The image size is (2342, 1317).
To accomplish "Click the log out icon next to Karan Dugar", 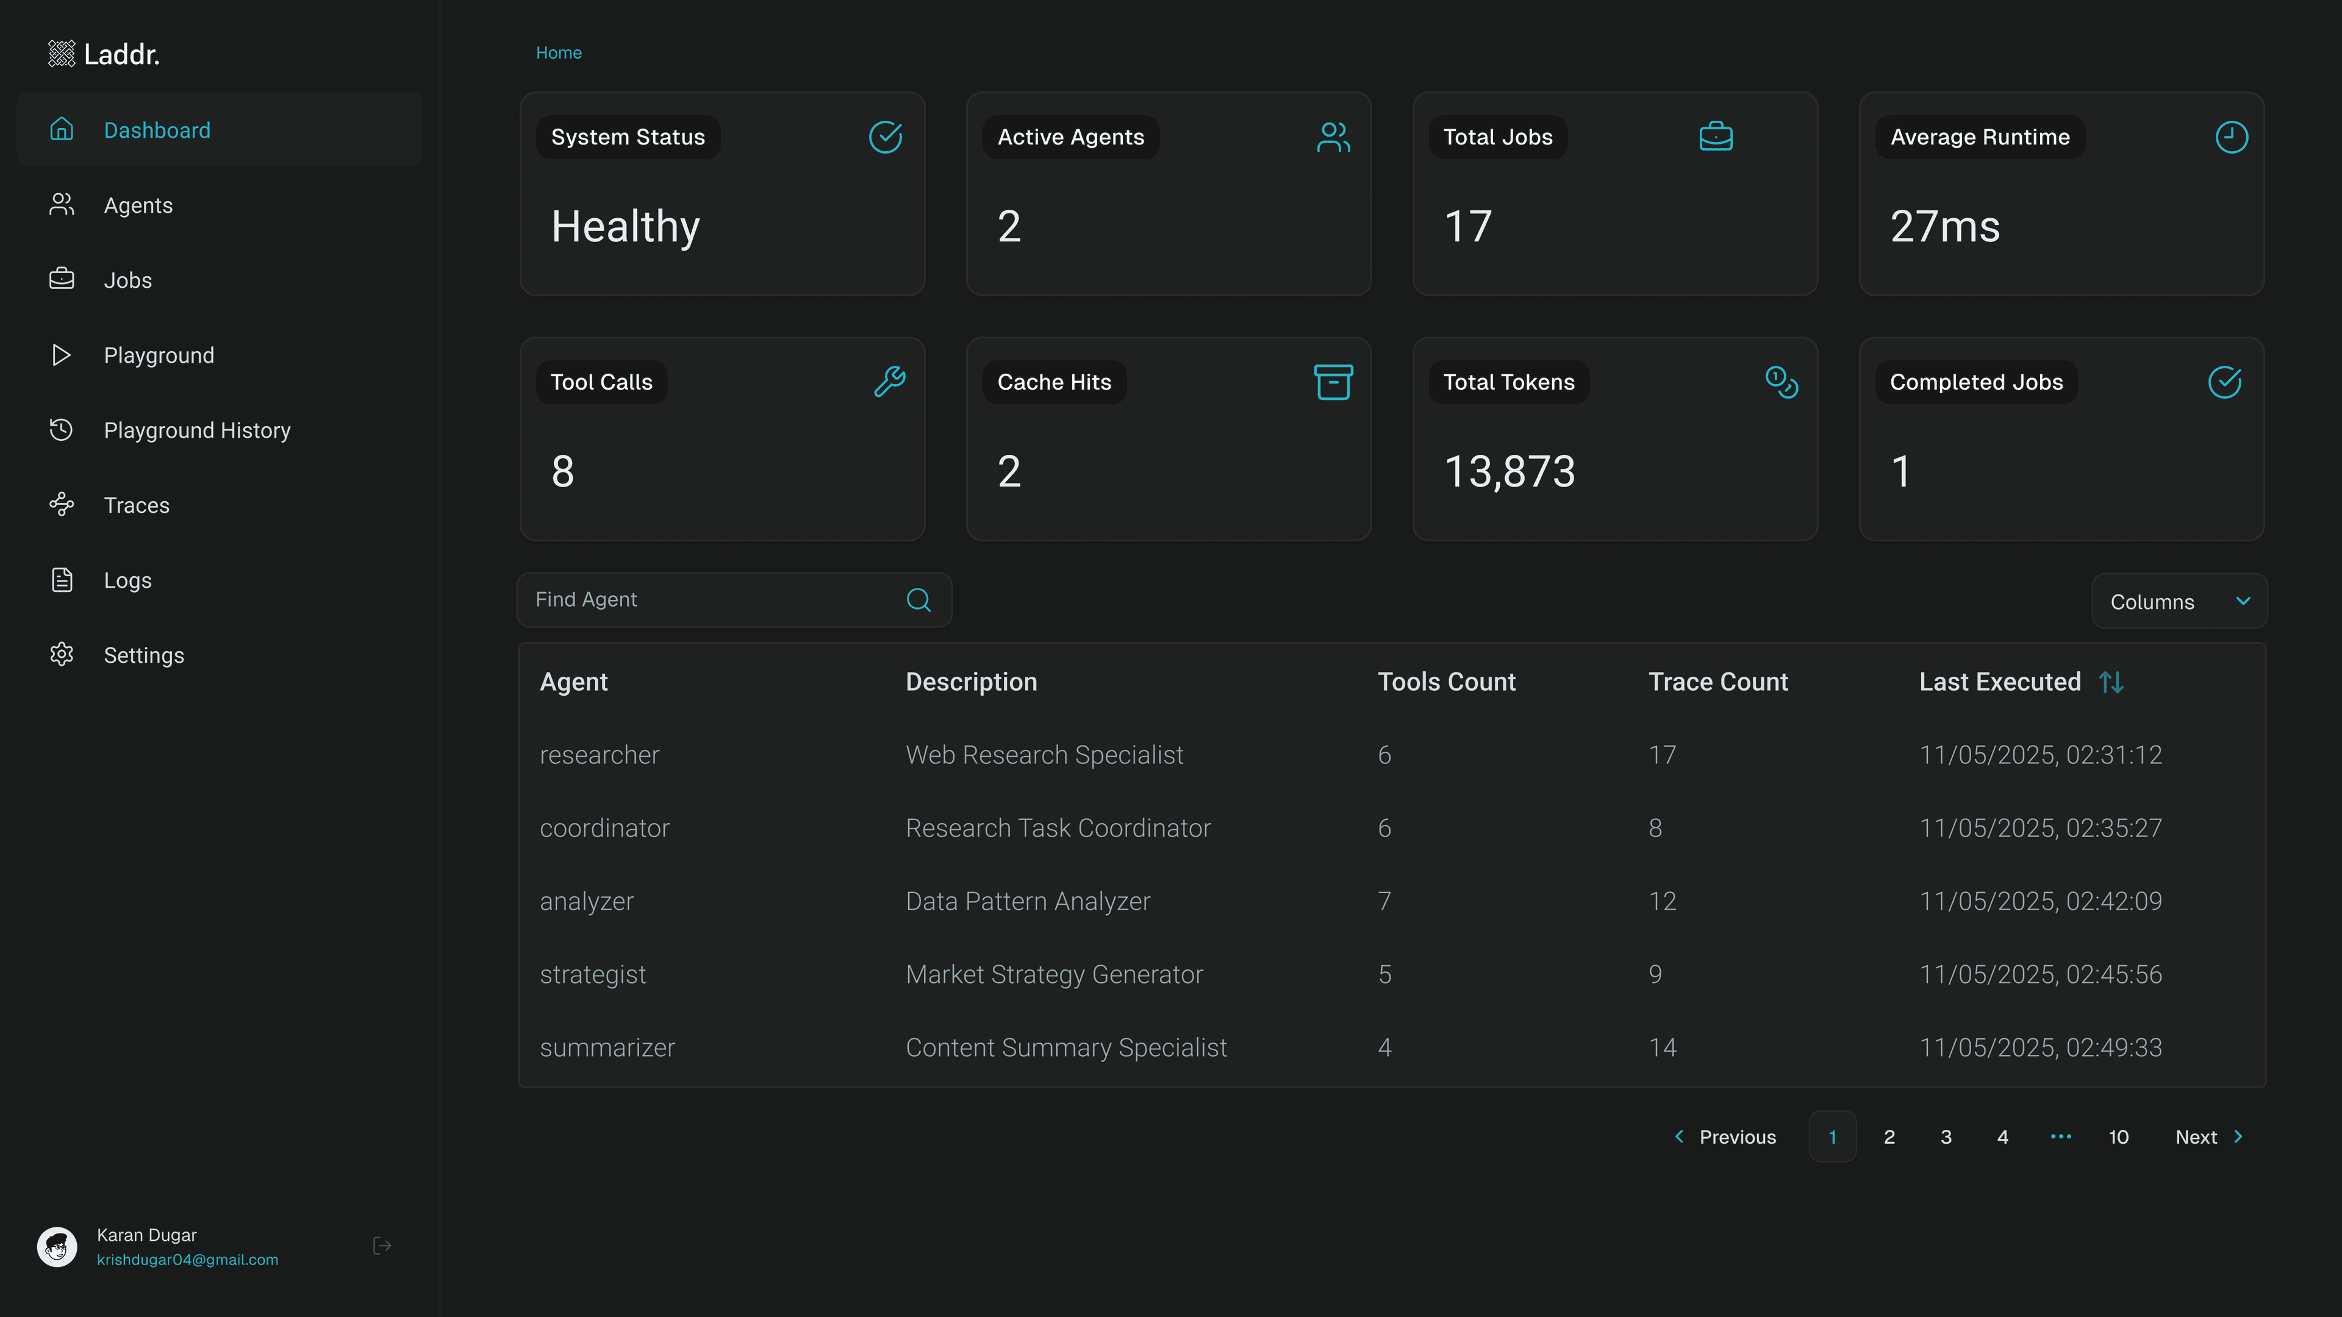I will pos(381,1245).
